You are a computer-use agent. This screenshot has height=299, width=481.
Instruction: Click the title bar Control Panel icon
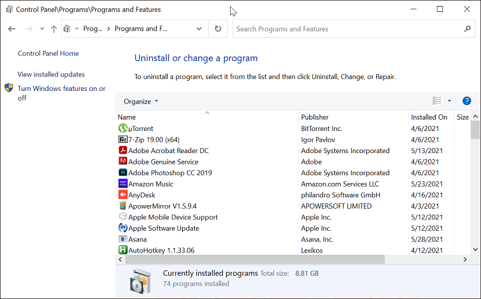(9, 10)
